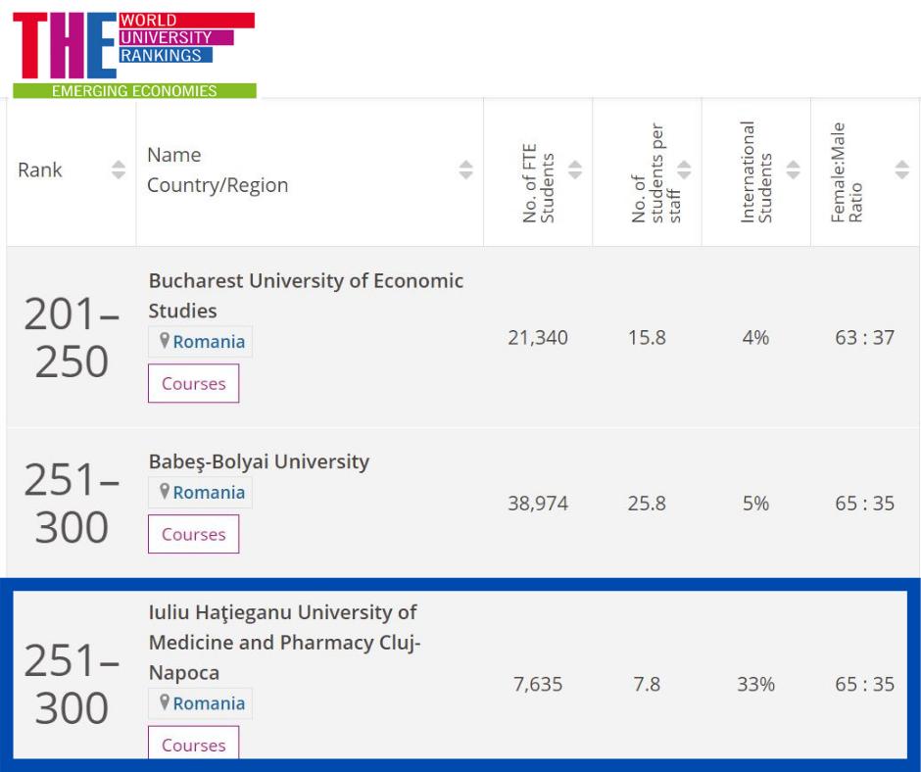Click the THE World University Rankings logo
Image resolution: width=921 pixels, height=772 pixels.
click(133, 55)
